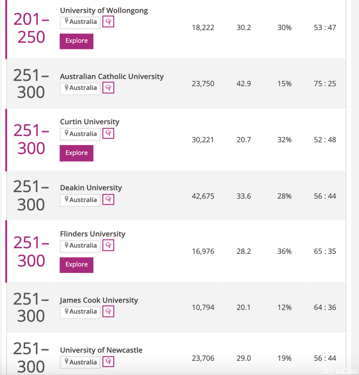Open Flinders University profile link

coord(93,234)
